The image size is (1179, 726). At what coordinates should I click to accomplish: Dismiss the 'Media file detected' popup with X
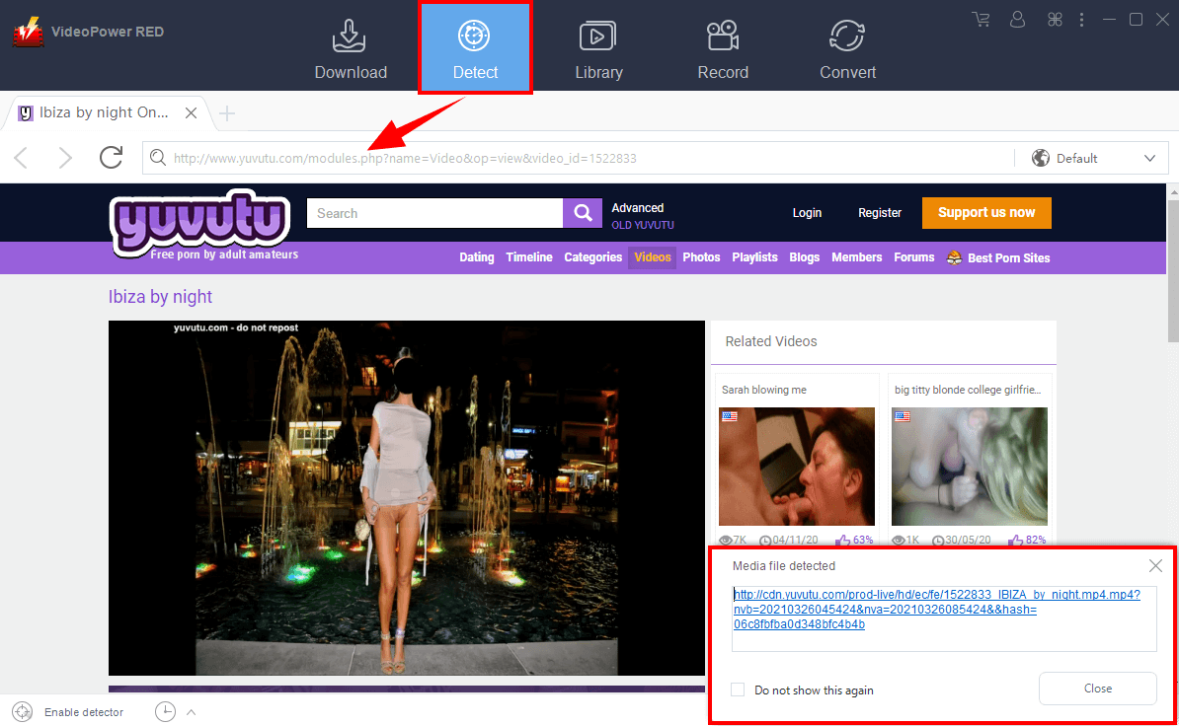1155,566
